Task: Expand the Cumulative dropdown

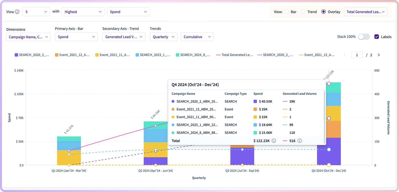Action: (x=197, y=37)
